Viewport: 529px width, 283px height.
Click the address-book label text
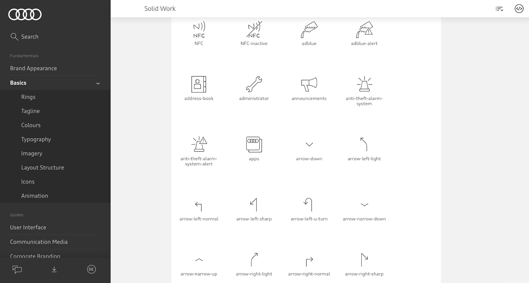[199, 99]
